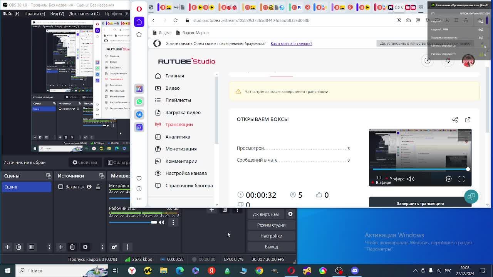This screenshot has height=277, width=493.
Task: Open OBS Док-панели menu
Action: click(84, 13)
